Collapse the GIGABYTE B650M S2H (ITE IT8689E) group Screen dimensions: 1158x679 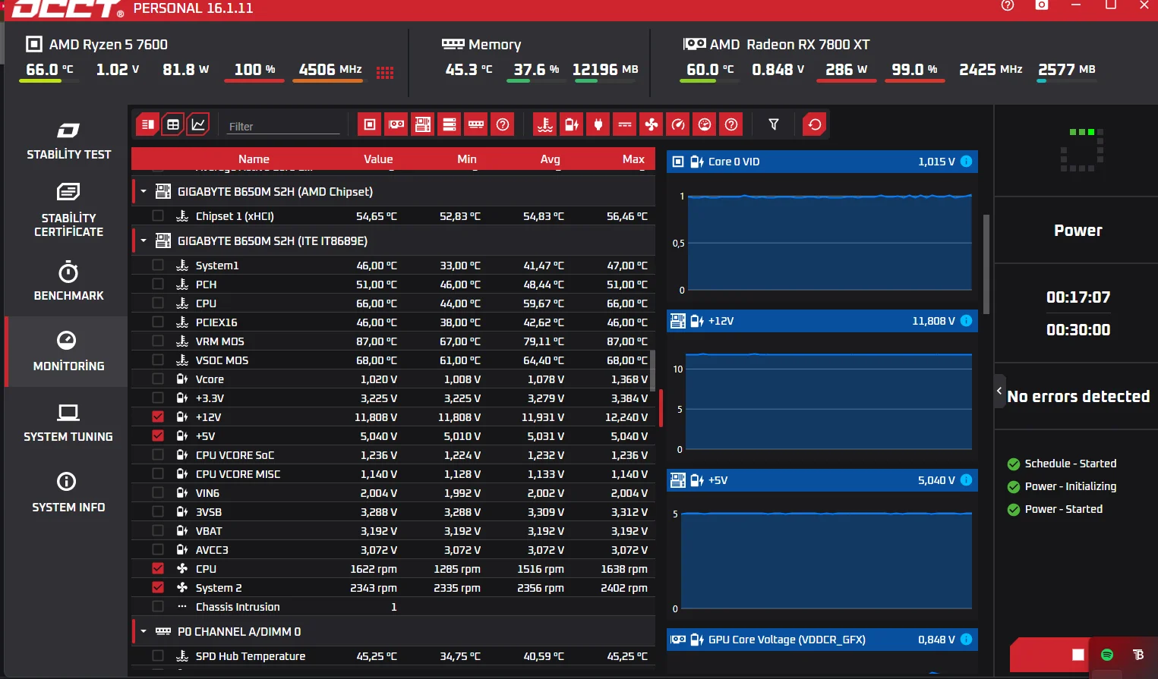coord(144,240)
